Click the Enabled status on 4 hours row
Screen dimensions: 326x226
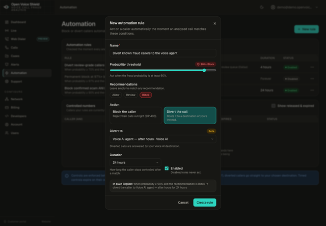click(x=291, y=67)
